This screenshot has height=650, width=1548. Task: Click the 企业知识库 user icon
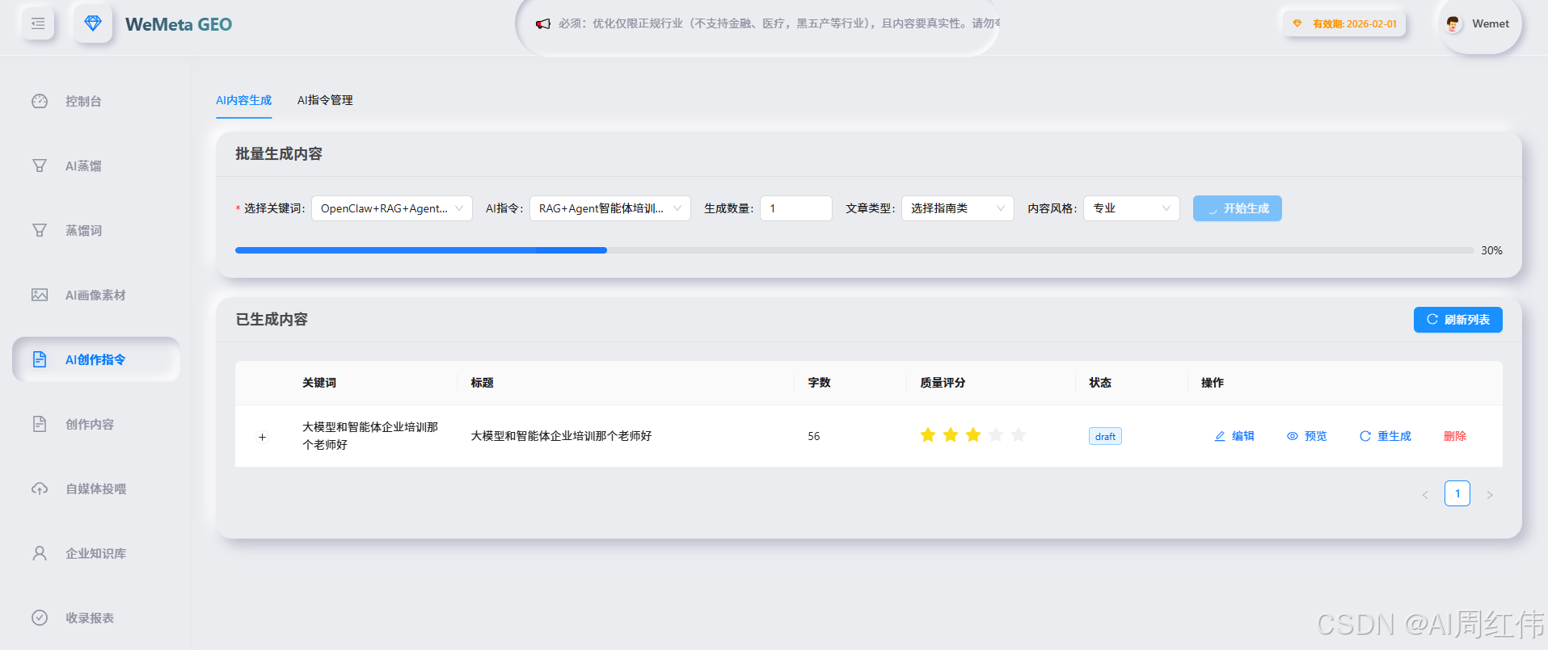(40, 553)
